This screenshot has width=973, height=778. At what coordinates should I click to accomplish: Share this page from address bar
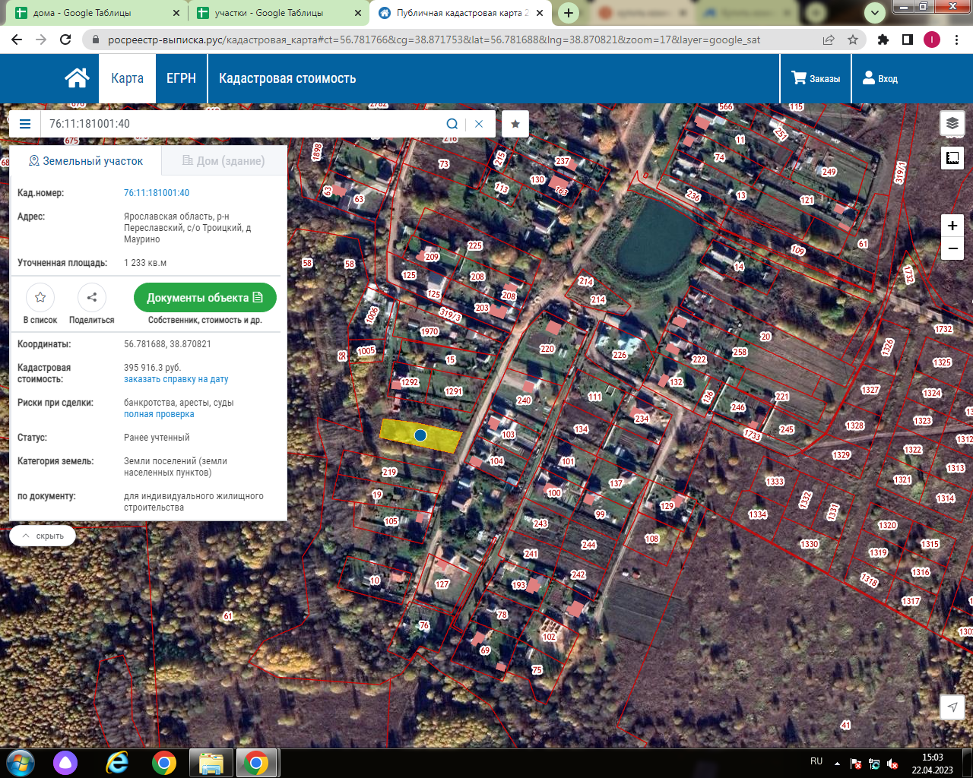point(829,40)
